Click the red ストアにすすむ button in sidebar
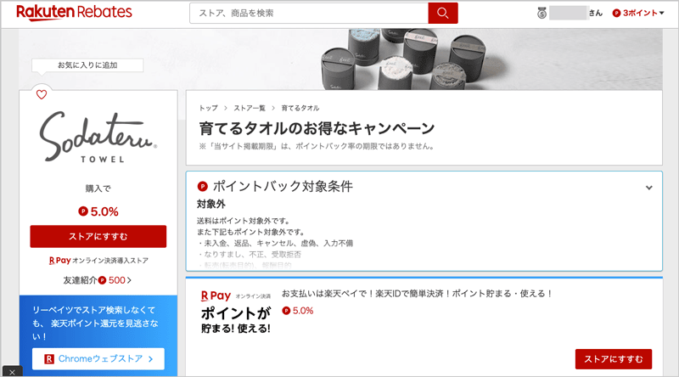679x377 pixels. pos(98,237)
